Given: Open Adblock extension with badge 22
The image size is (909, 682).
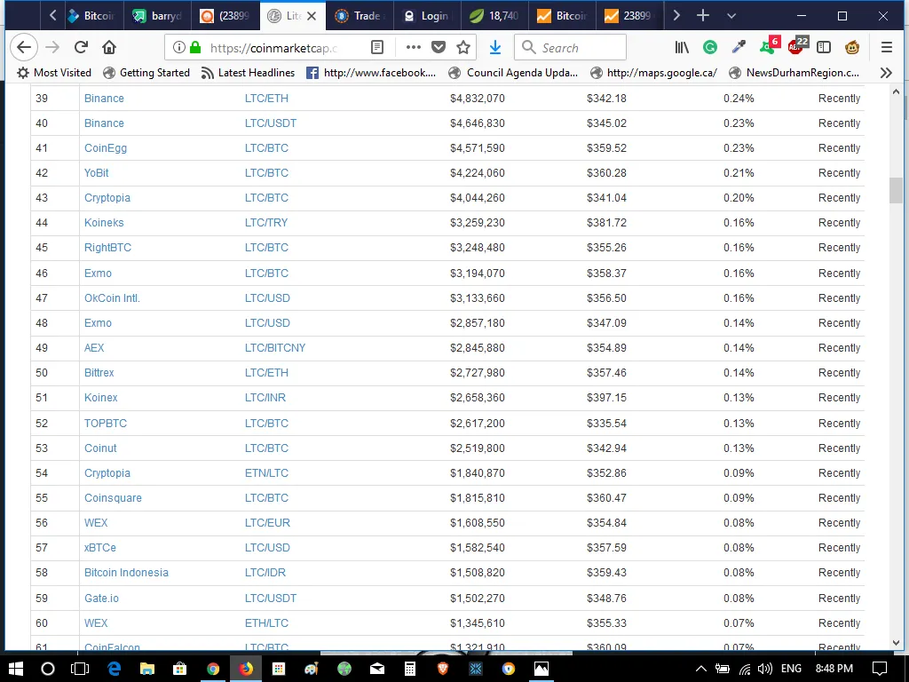Looking at the screenshot, I should point(798,46).
